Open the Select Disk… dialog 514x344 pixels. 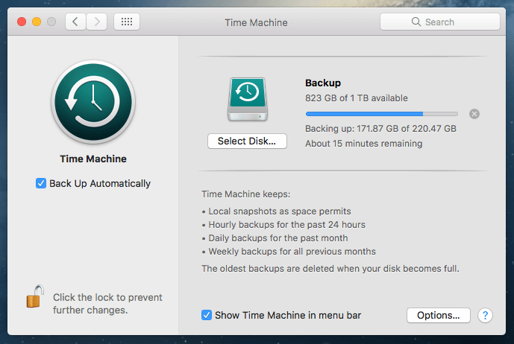[247, 141]
